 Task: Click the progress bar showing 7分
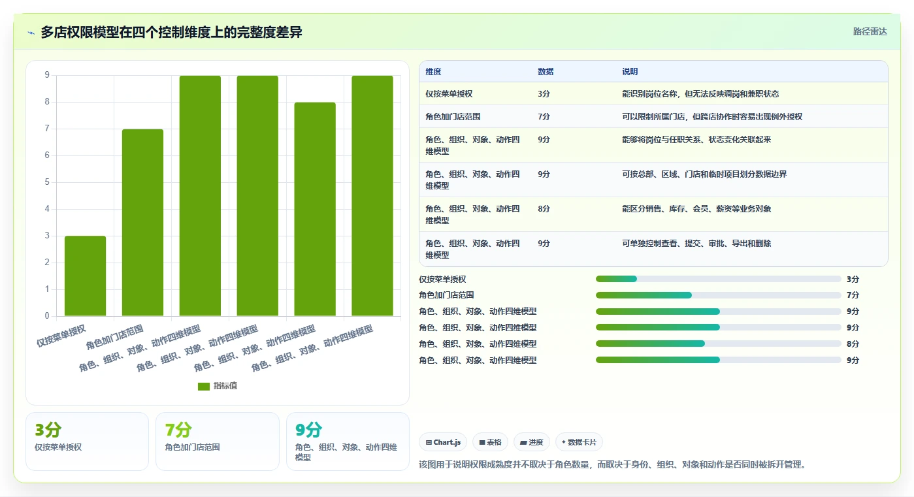pyautogui.click(x=718, y=295)
